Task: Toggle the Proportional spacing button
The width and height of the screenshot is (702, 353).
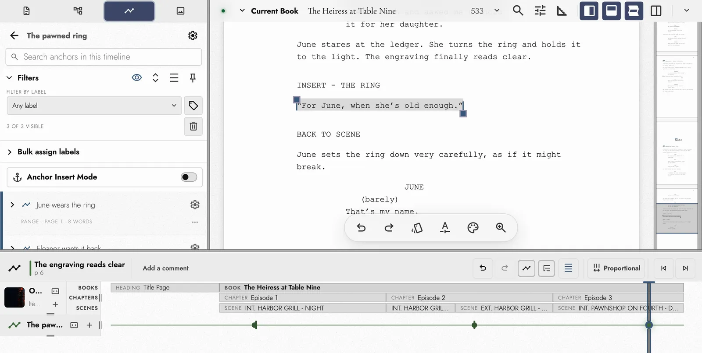Action: pyautogui.click(x=616, y=268)
